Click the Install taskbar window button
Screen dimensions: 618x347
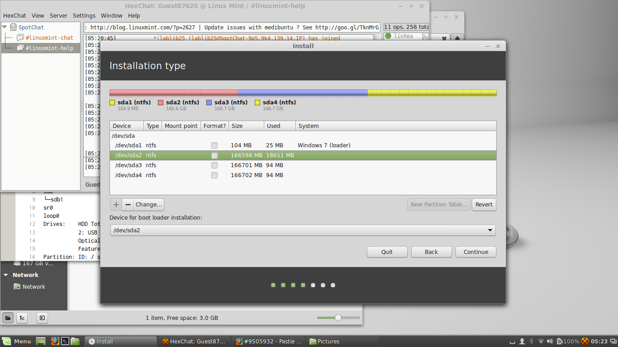tap(121, 341)
